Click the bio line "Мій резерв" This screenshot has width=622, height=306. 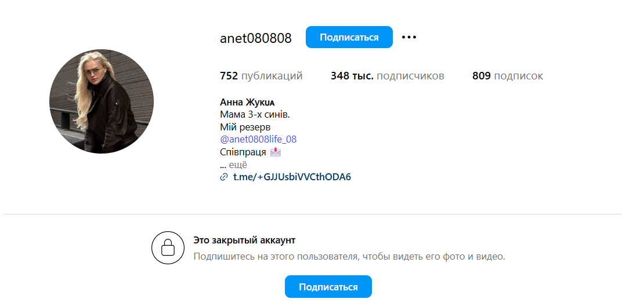tap(245, 127)
